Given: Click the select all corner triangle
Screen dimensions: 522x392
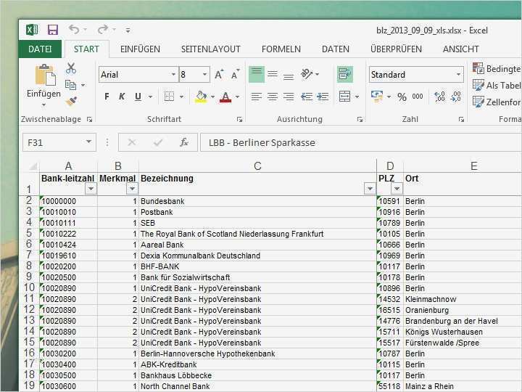Looking at the screenshot, I should tap(33, 166).
